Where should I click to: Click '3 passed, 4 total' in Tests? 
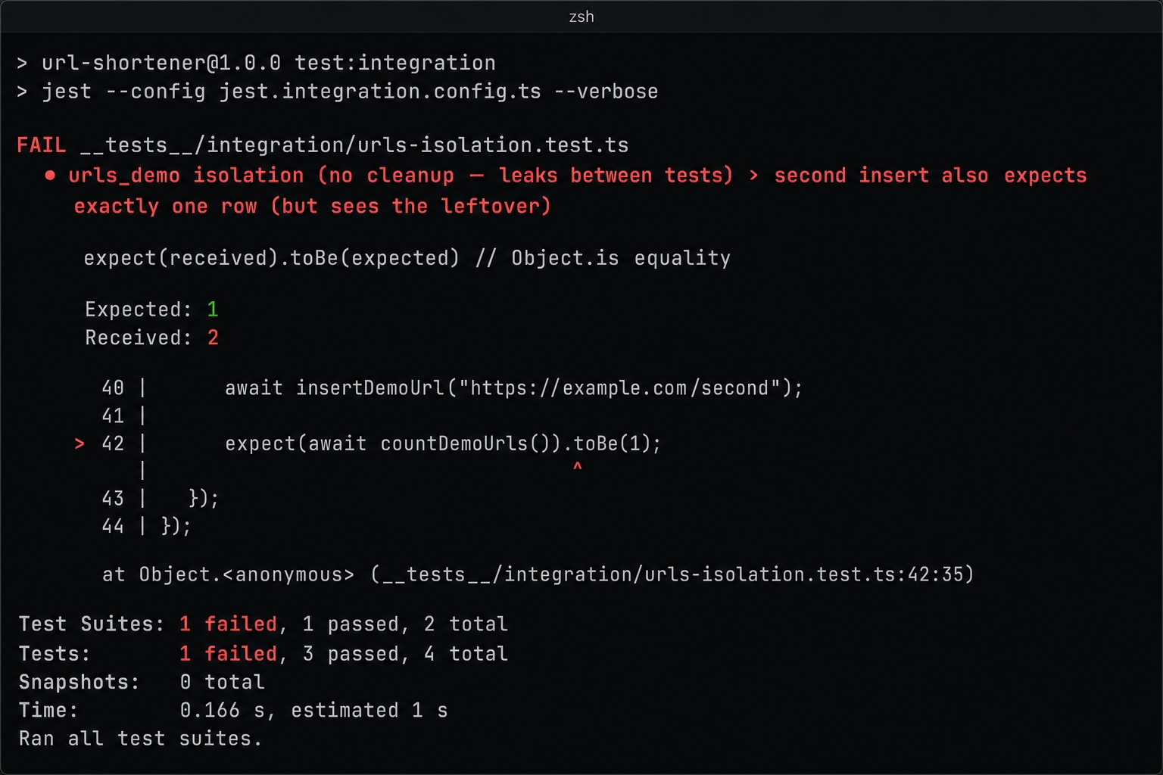pos(405,653)
